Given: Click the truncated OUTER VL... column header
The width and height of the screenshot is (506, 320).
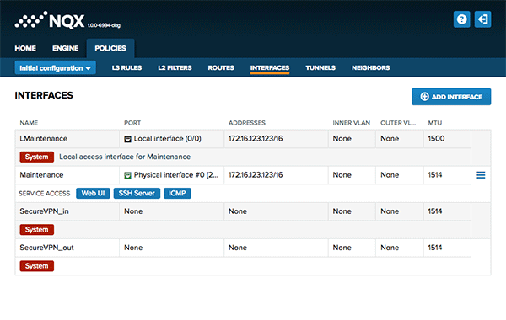Looking at the screenshot, I should tap(398, 123).
